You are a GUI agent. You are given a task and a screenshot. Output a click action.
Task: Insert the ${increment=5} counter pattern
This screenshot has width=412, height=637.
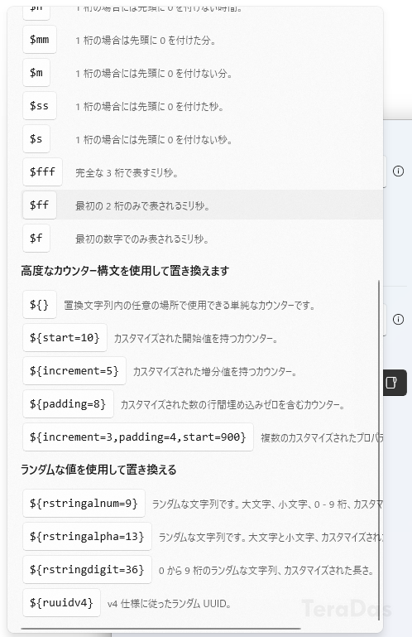click(74, 370)
